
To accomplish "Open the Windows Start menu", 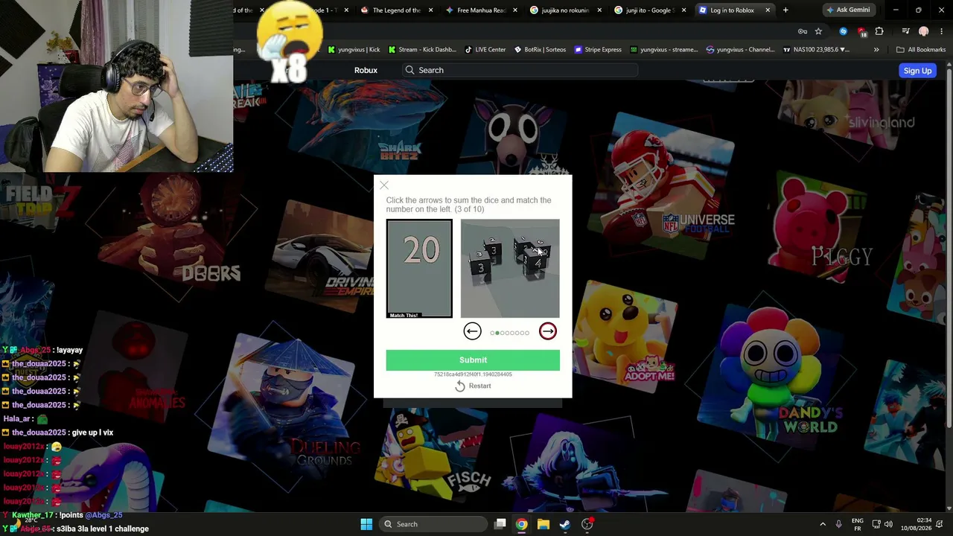I will click(x=366, y=524).
